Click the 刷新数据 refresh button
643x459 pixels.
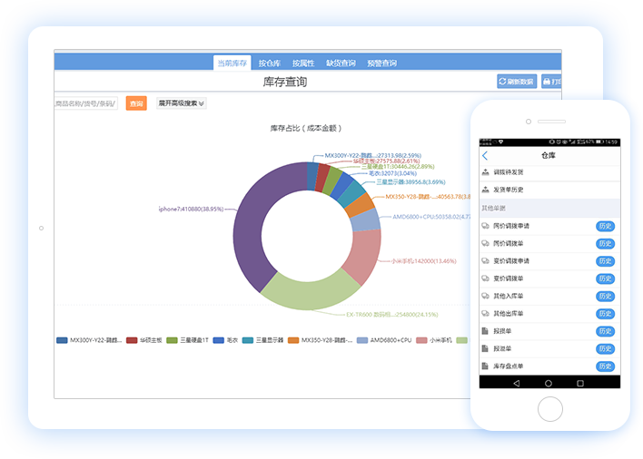click(516, 82)
